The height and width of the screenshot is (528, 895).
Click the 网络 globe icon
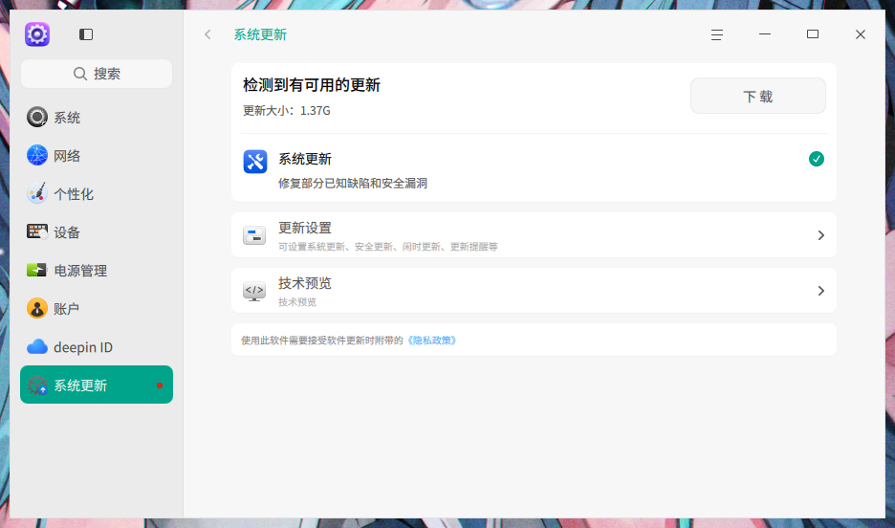(37, 155)
